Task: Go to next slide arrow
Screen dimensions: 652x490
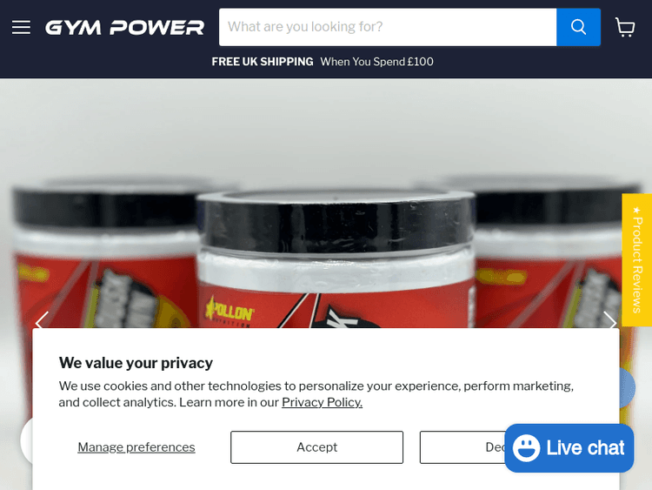Action: [609, 321]
